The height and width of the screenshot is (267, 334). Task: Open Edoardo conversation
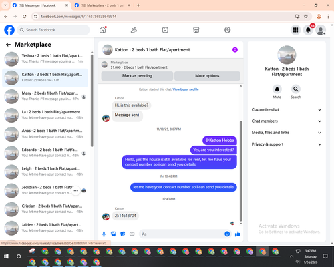click(45, 153)
